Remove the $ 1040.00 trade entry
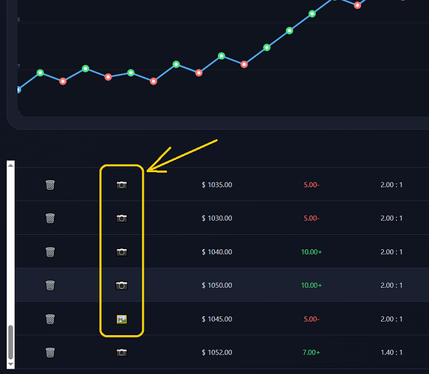Screen dimensions: 429x374 (50, 252)
